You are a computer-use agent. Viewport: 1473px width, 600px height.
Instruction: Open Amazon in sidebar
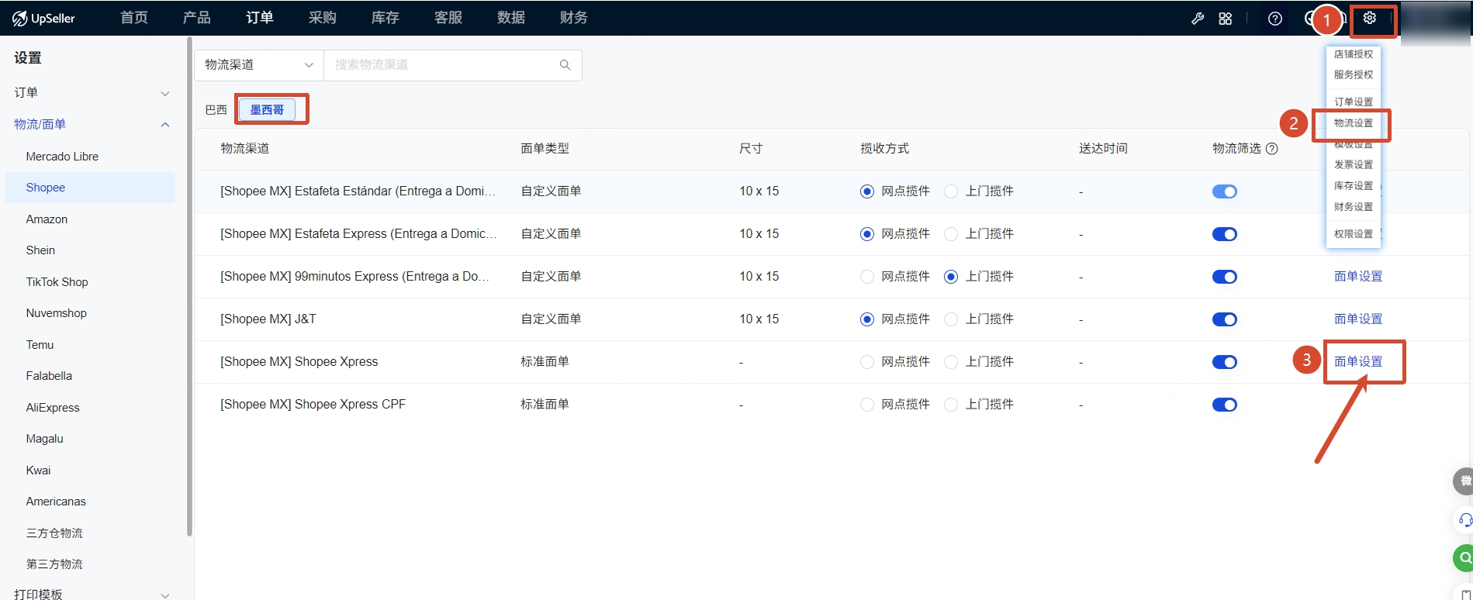(47, 219)
